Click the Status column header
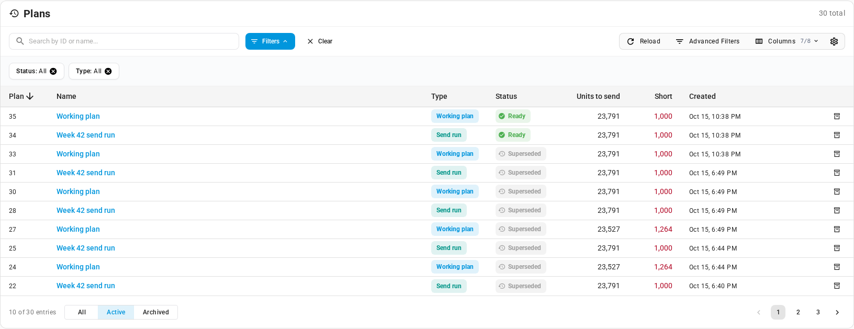Viewport: 854px width, 329px height. tap(506, 96)
